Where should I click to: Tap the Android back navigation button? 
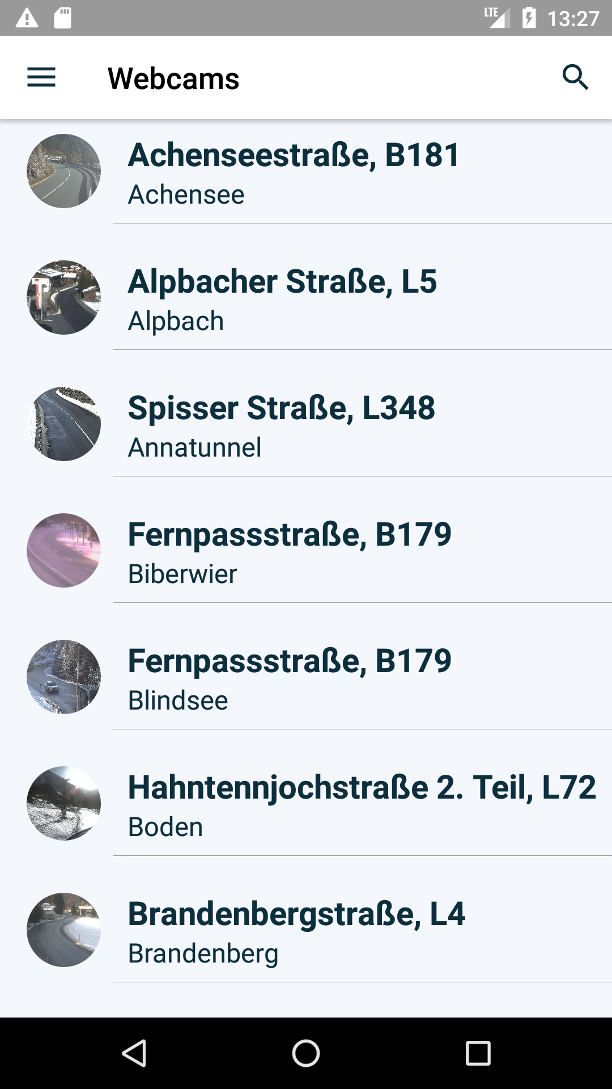point(134,1053)
